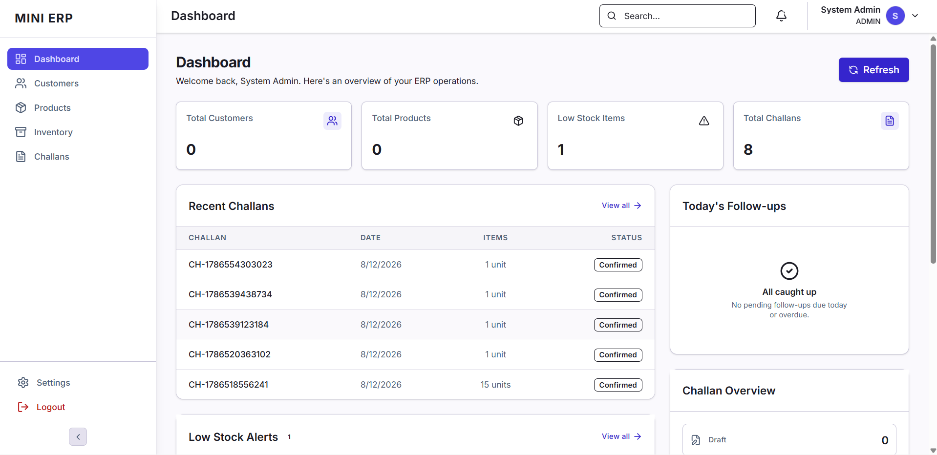Screen dimensions: 937x455
Task: Click into the Search field
Action: [x=677, y=16]
